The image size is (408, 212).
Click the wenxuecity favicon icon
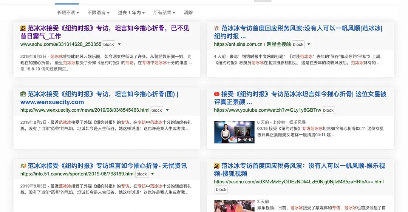23,94
